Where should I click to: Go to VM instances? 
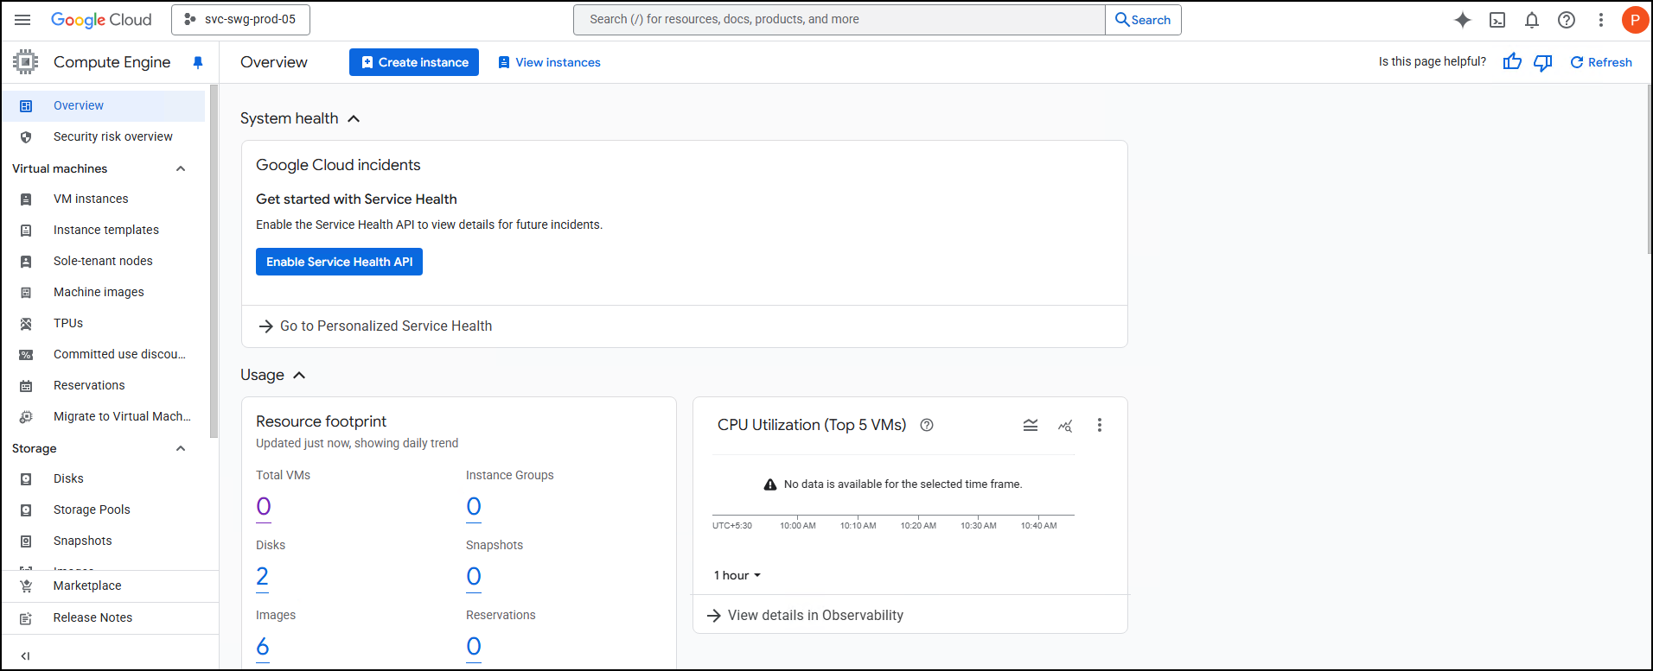coord(104,199)
